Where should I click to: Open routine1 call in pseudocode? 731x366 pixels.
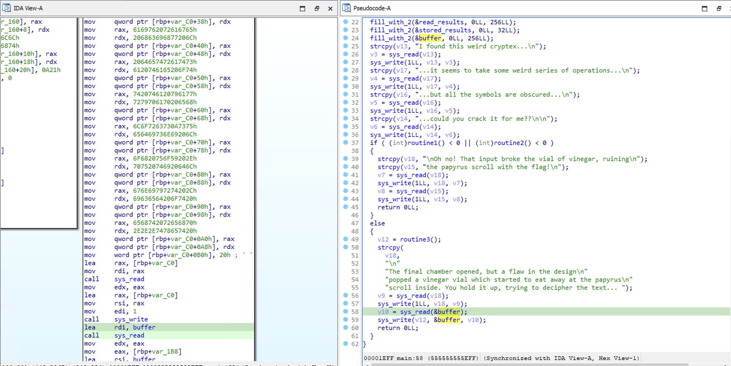[422, 143]
